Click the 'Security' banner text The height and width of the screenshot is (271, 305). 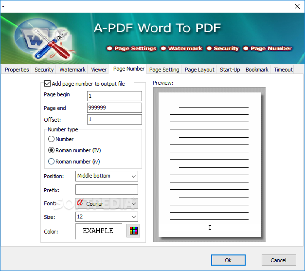tap(226, 48)
